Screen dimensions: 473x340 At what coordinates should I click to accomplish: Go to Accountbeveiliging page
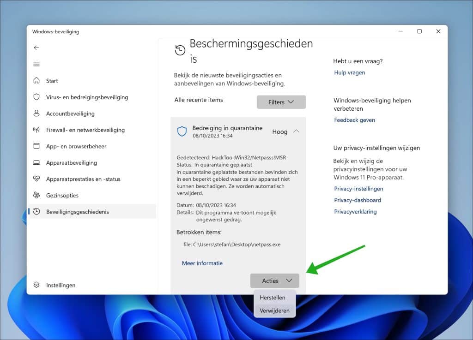pyautogui.click(x=70, y=113)
